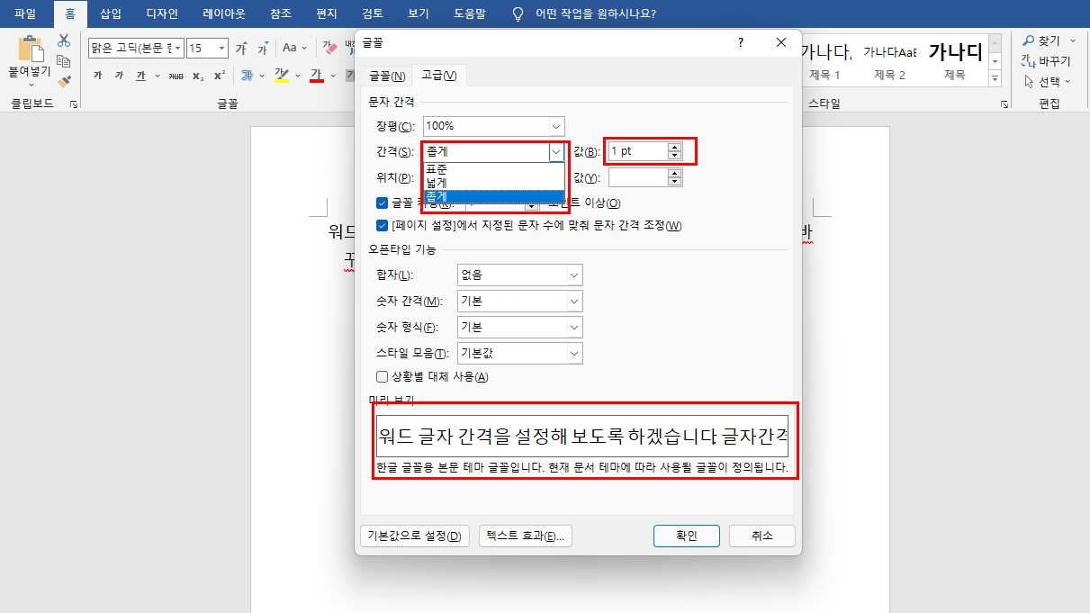Click the increase font size icon
This screenshot has width=1090, height=613.
[x=240, y=49]
